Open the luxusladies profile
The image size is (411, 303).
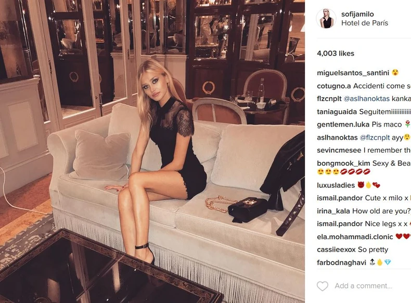[336, 185]
